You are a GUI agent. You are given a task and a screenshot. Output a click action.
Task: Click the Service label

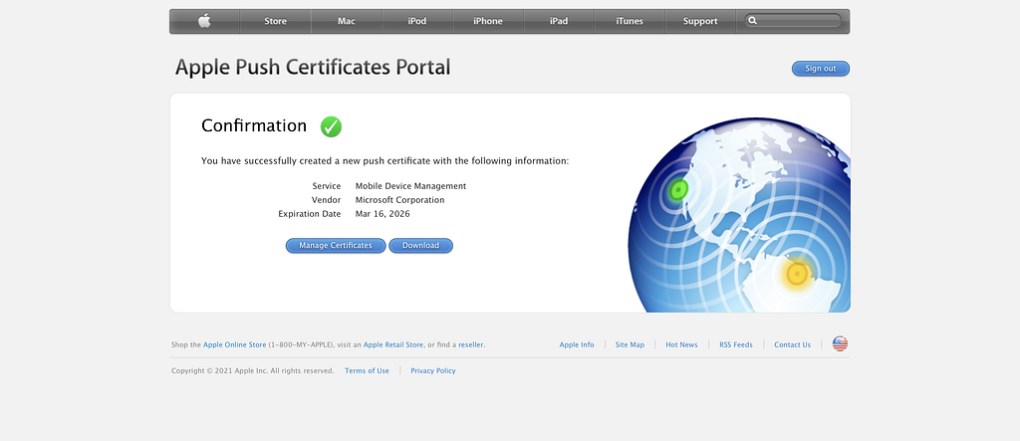click(x=327, y=186)
